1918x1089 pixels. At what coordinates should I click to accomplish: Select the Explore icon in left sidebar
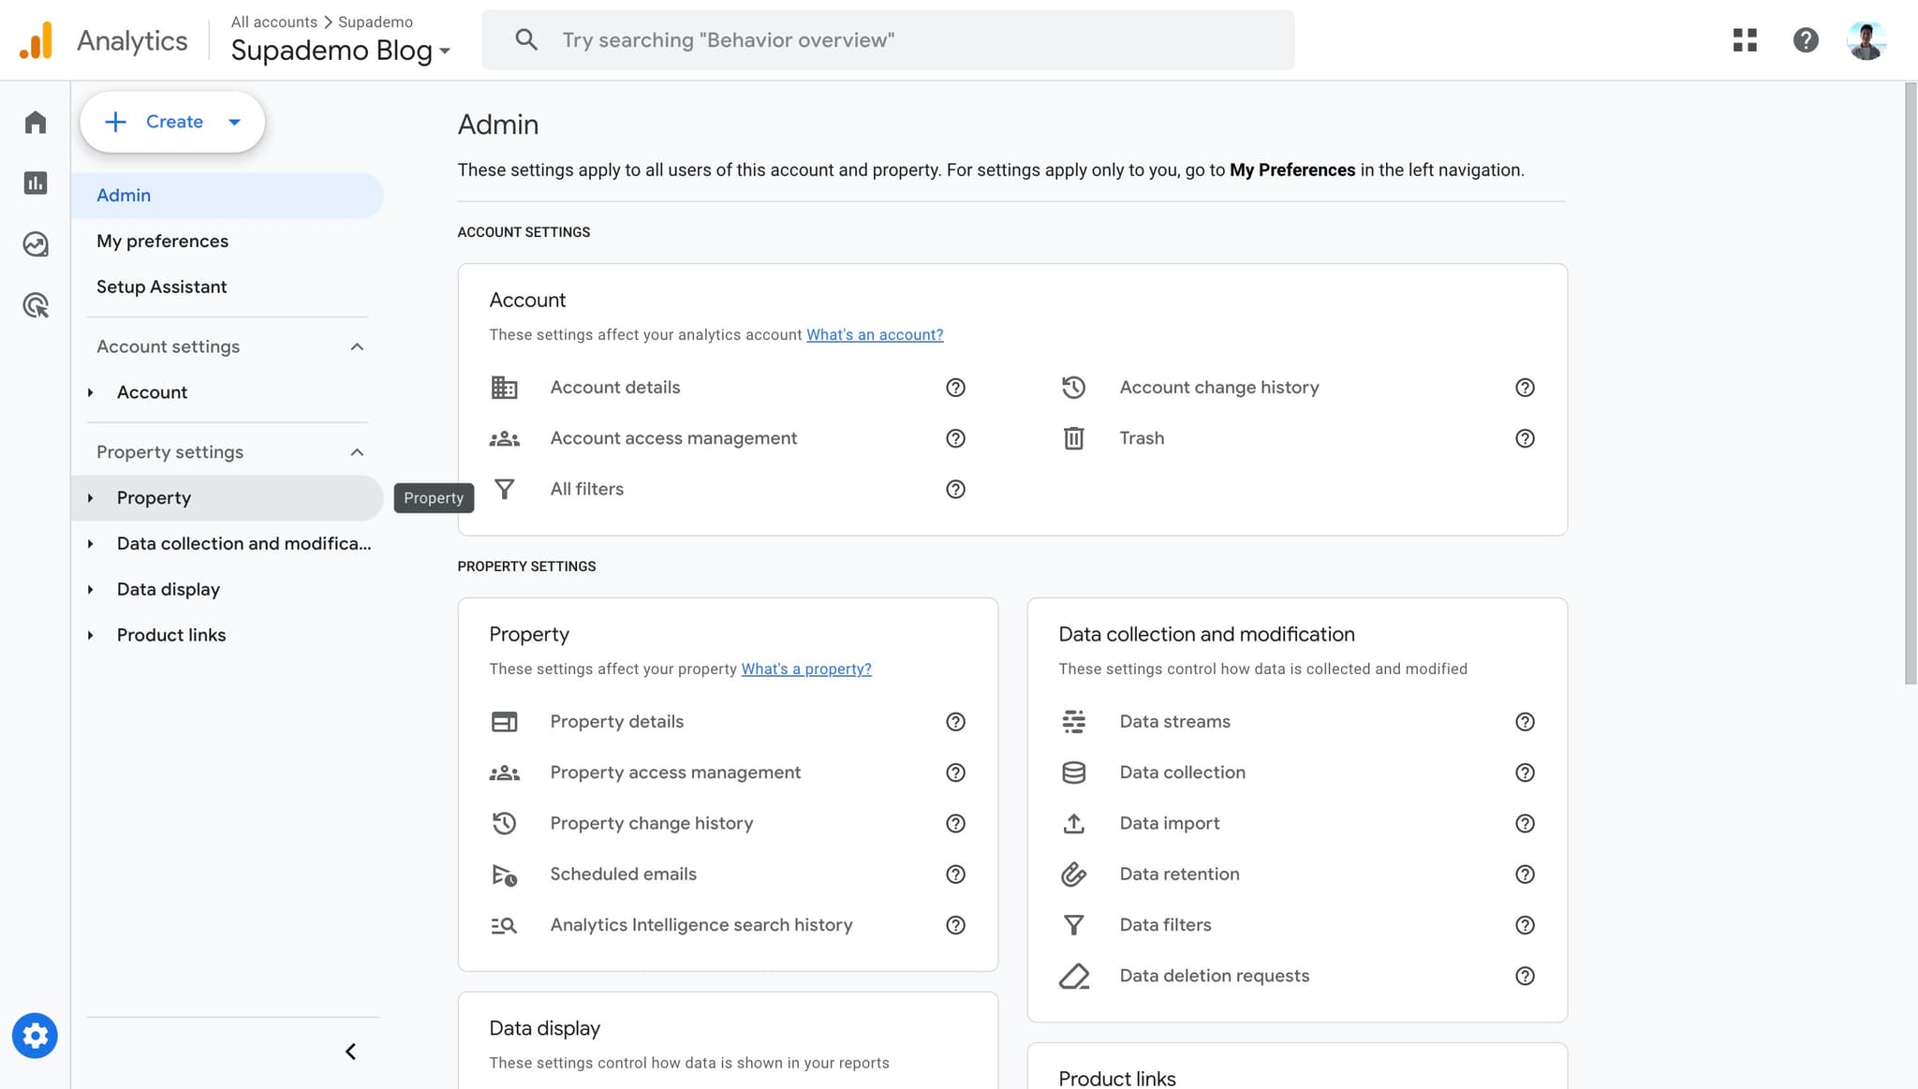(x=35, y=244)
